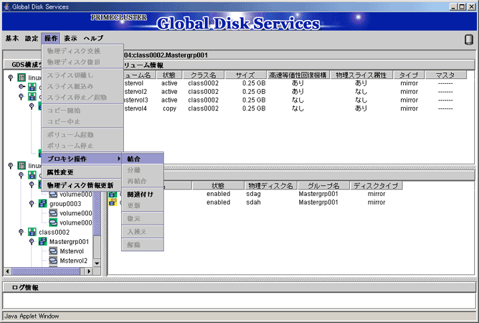The width and height of the screenshot is (479, 323).
Task: Open the 表示 menu
Action: 71,39
